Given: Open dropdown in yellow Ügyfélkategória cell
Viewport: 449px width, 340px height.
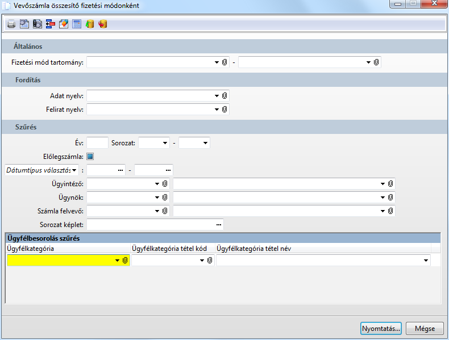Looking at the screenshot, I should click(x=117, y=260).
